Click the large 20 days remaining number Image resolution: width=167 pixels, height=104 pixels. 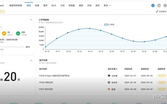10,76
